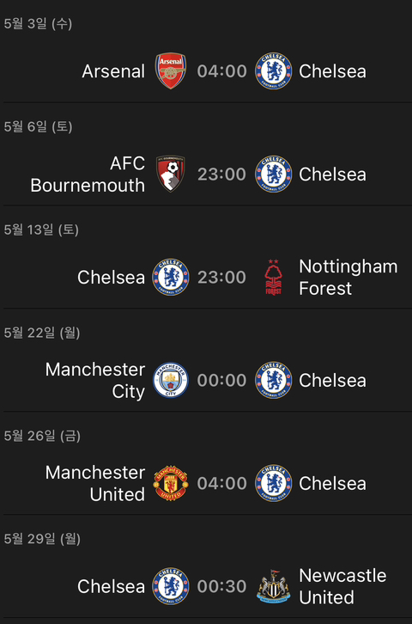Click the Manchester United crest
Viewport: 412px width, 624px height.
(x=171, y=483)
